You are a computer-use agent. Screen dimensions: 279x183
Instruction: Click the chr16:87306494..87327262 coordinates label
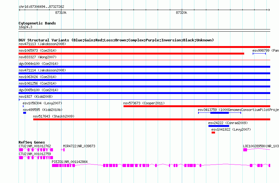coord(41,7)
